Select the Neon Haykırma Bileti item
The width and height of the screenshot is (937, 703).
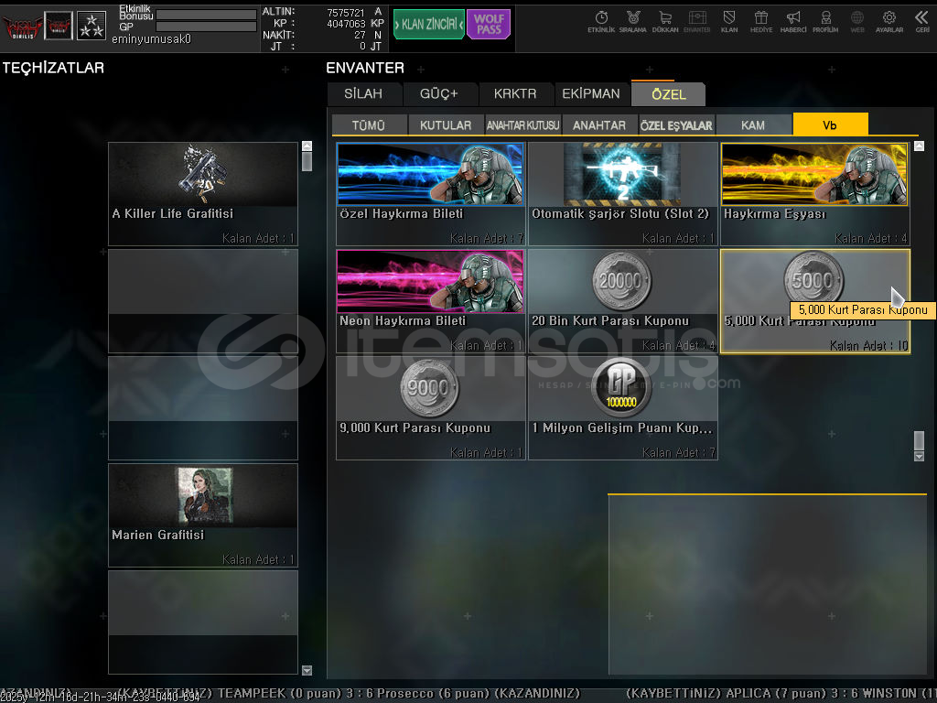pos(430,300)
